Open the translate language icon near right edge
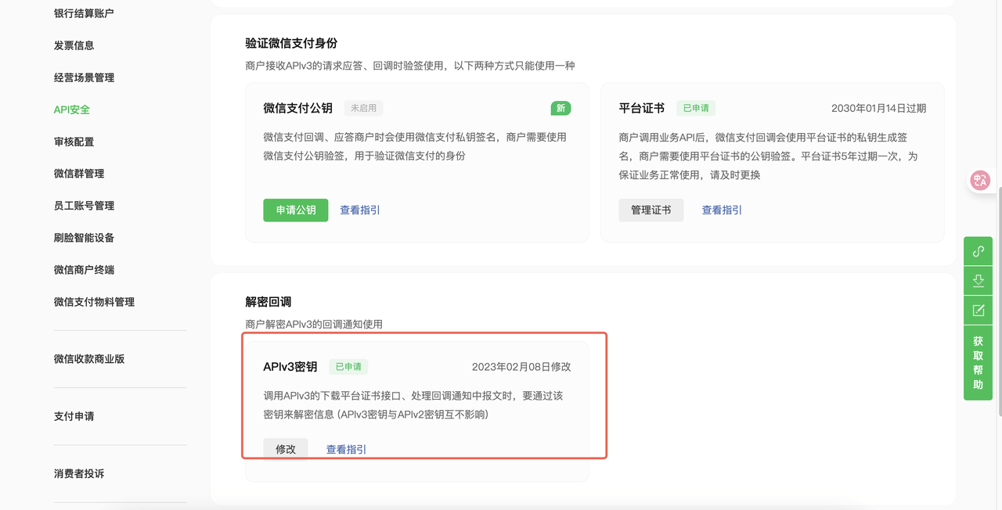 coord(979,180)
